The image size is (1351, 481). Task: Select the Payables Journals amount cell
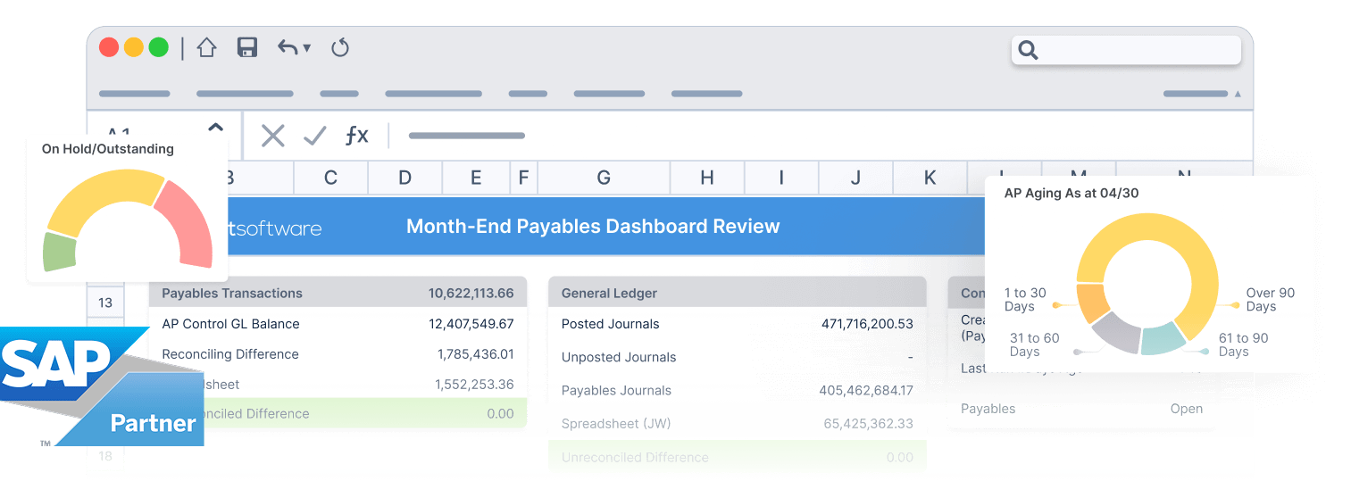pyautogui.click(x=865, y=390)
